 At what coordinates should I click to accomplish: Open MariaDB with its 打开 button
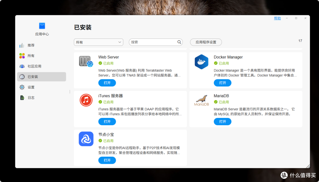click(x=223, y=121)
